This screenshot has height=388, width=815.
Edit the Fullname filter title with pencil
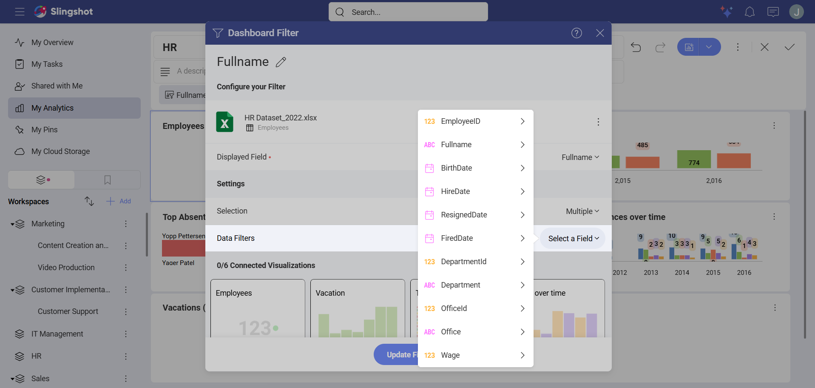coord(281,62)
